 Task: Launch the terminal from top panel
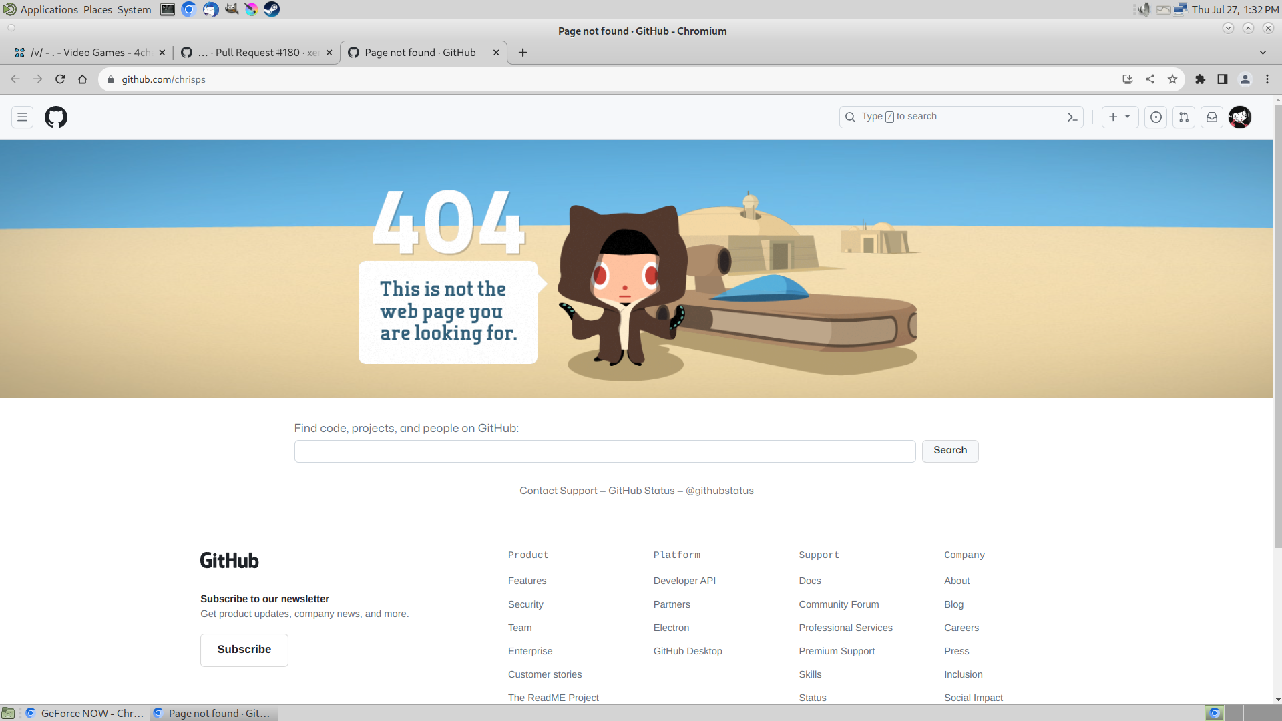point(168,9)
